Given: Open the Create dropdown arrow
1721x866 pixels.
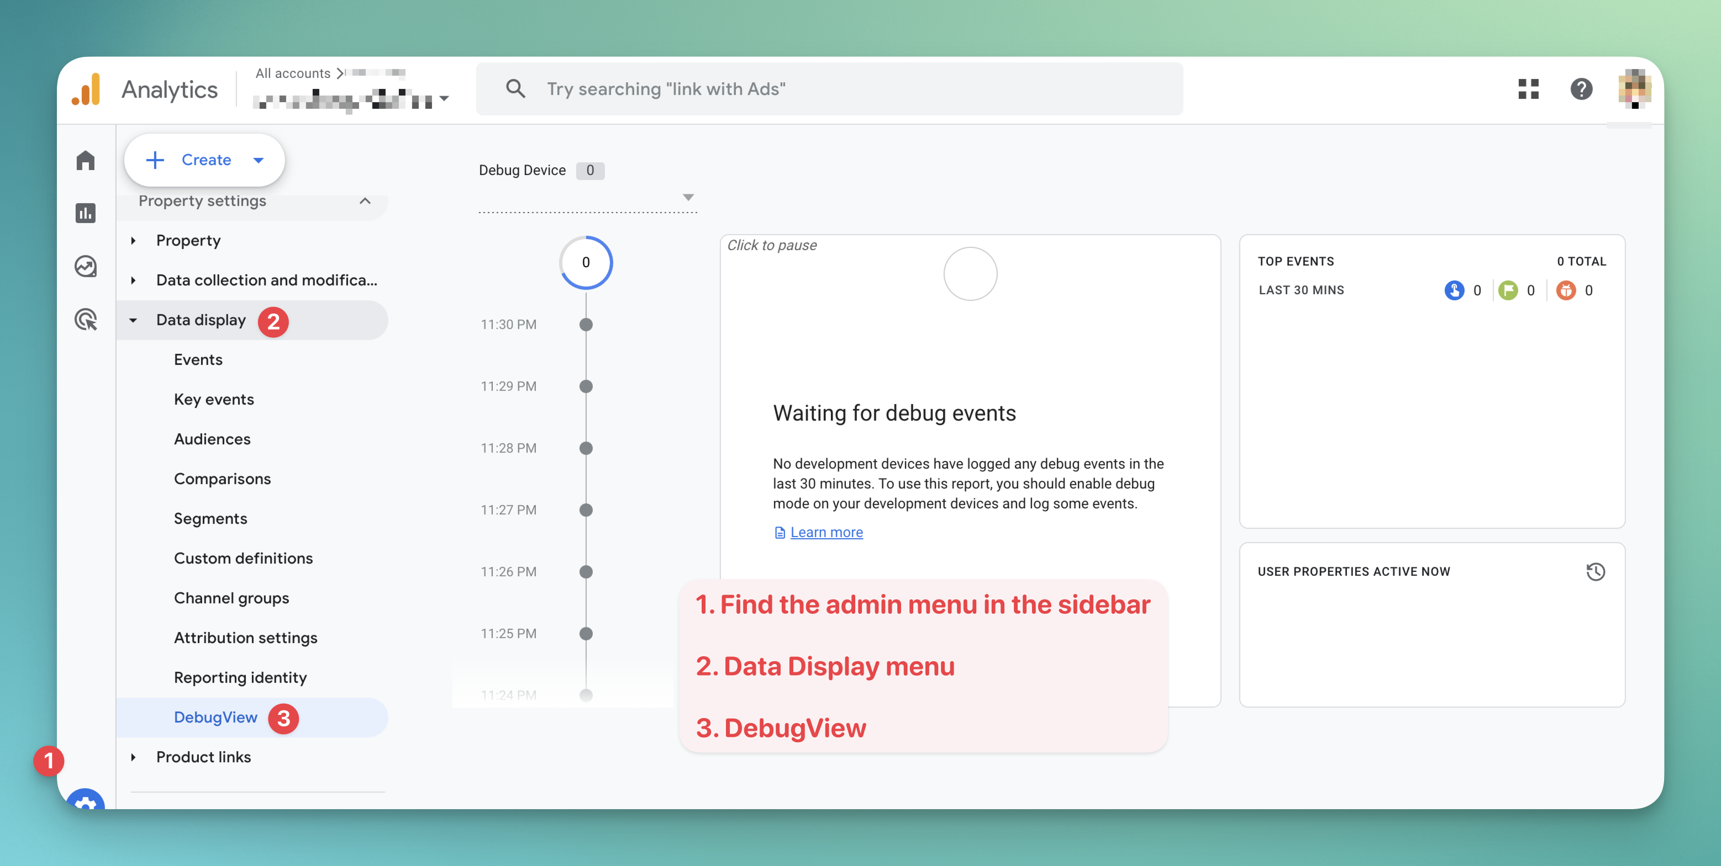Looking at the screenshot, I should click(259, 160).
